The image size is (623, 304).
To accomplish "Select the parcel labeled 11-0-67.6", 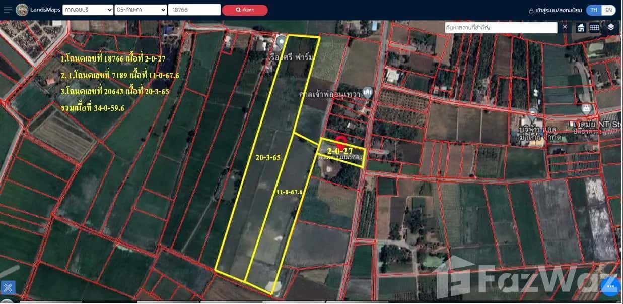I will pyautogui.click(x=282, y=212).
